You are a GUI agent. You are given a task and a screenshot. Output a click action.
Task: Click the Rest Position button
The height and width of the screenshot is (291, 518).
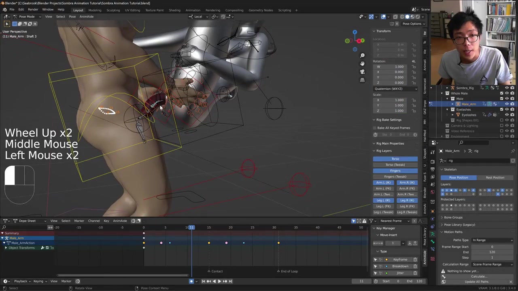[x=495, y=177]
